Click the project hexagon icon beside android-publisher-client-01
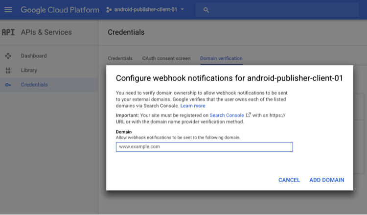This screenshot has width=367, height=215. coord(109,10)
